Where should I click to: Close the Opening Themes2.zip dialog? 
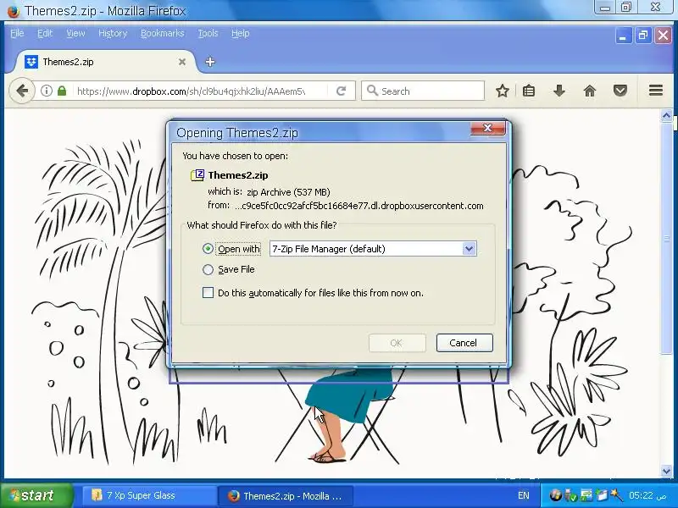tap(488, 128)
